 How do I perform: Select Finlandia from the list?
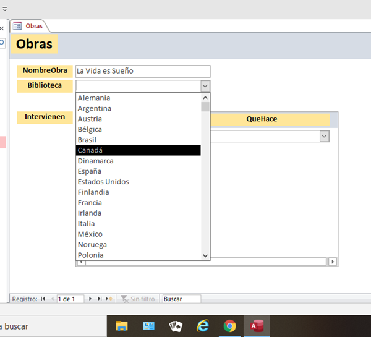pyautogui.click(x=138, y=192)
